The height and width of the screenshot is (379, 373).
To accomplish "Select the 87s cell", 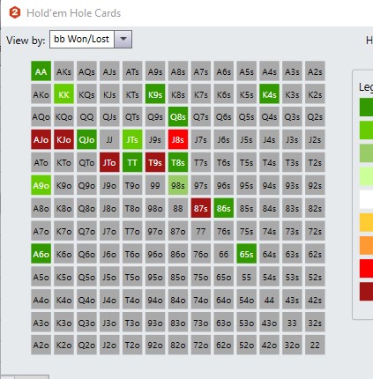I will 201,208.
